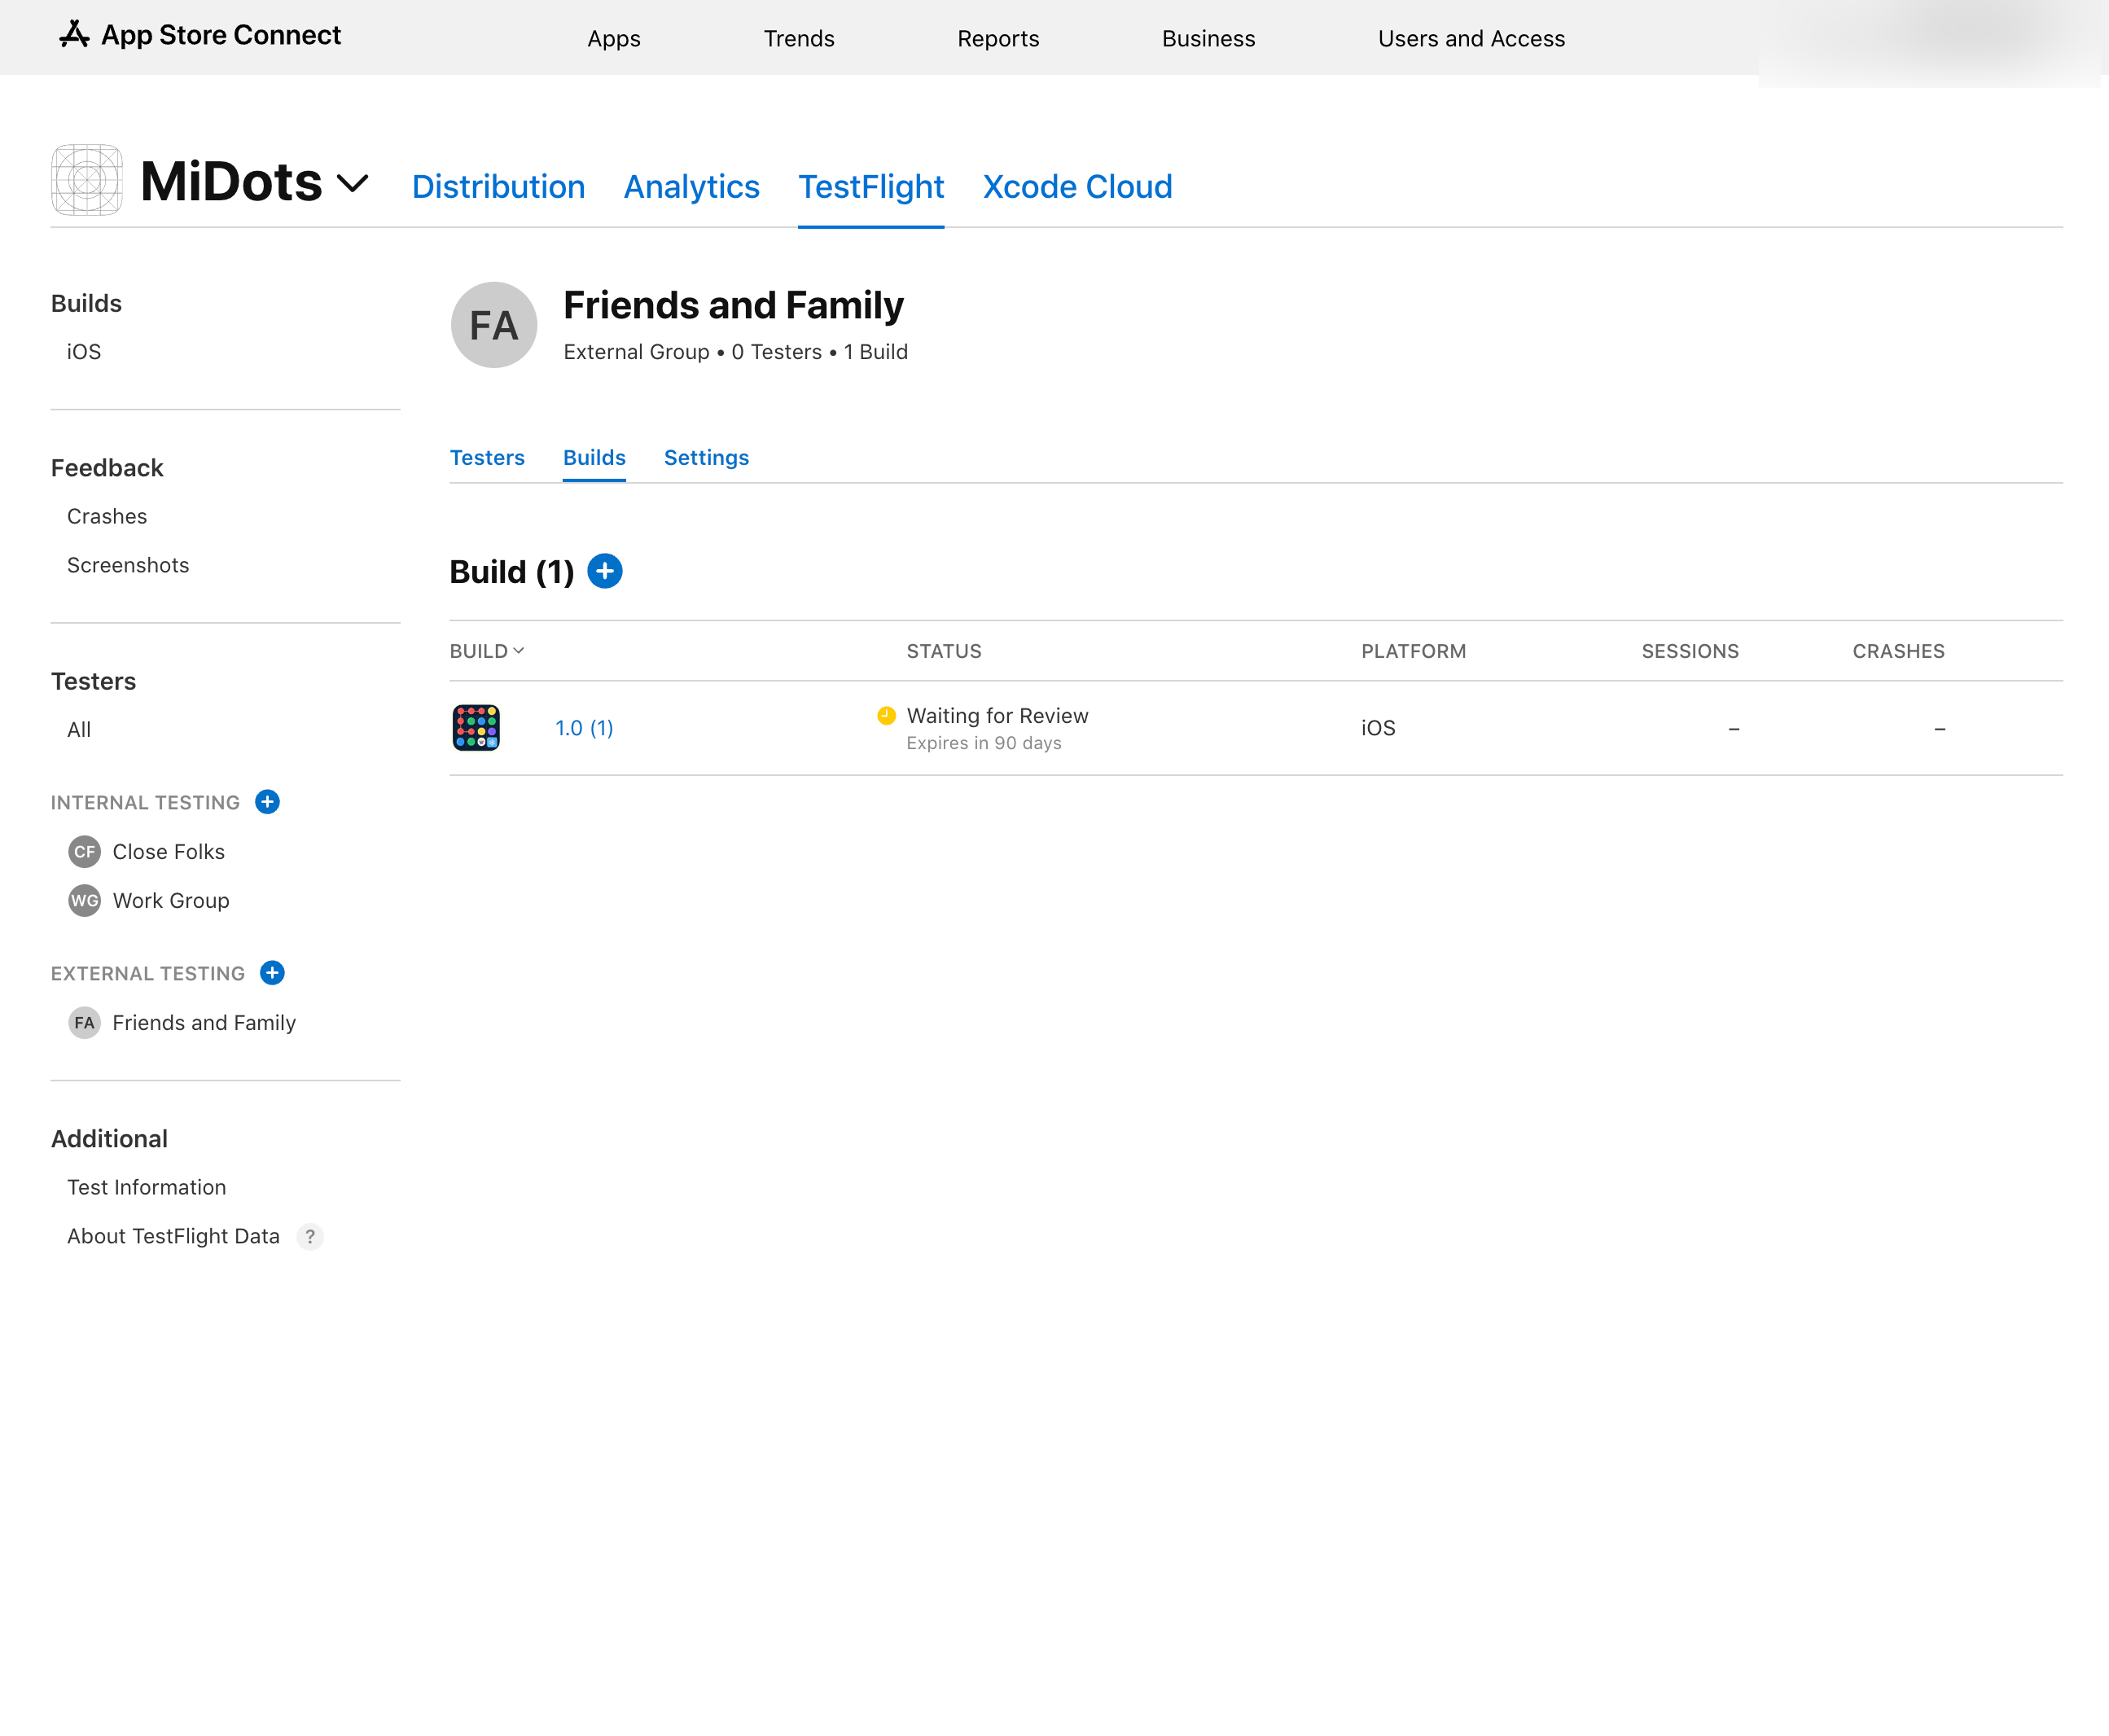Open All testers in sidebar
This screenshot has width=2109, height=1736.
click(79, 730)
